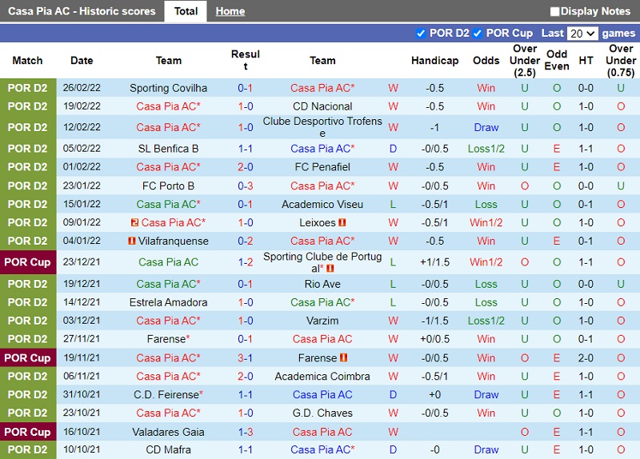The width and height of the screenshot is (640, 459).
Task: Click red card icon after Sporting Clube de Portugal
Action: (330, 269)
